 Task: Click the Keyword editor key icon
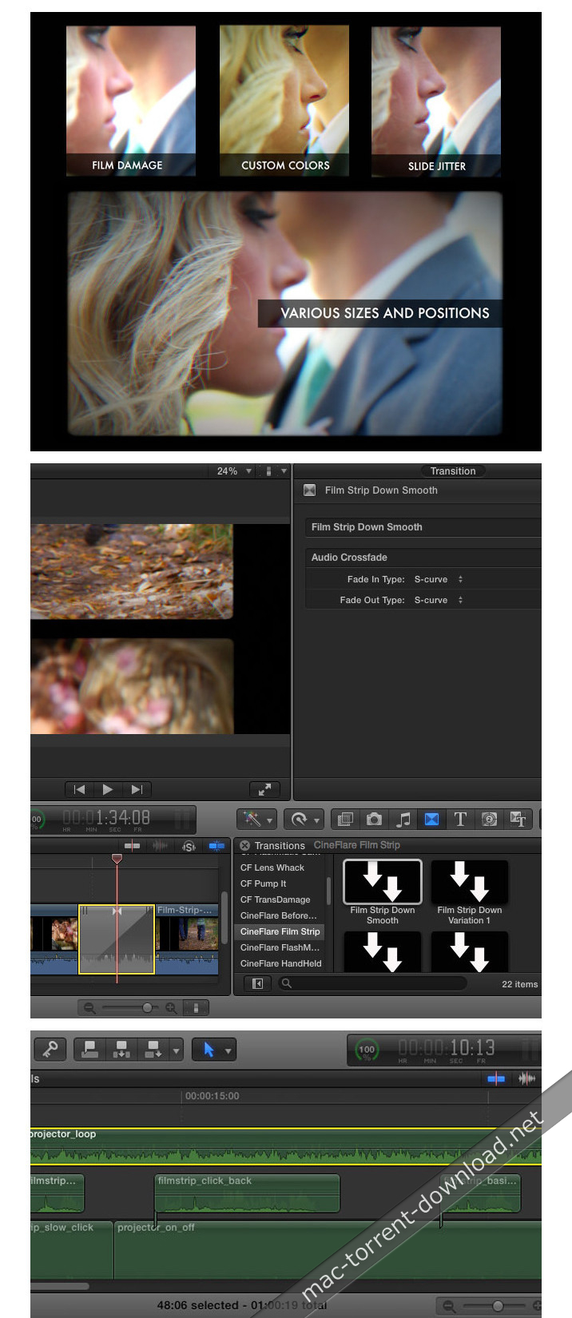[x=50, y=1049]
